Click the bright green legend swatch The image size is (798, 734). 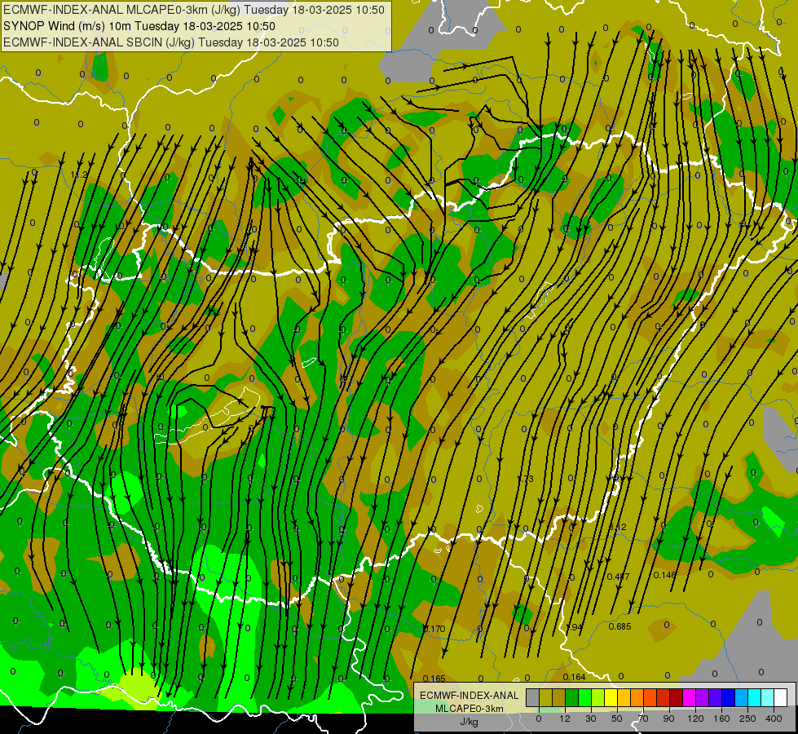coord(584,697)
